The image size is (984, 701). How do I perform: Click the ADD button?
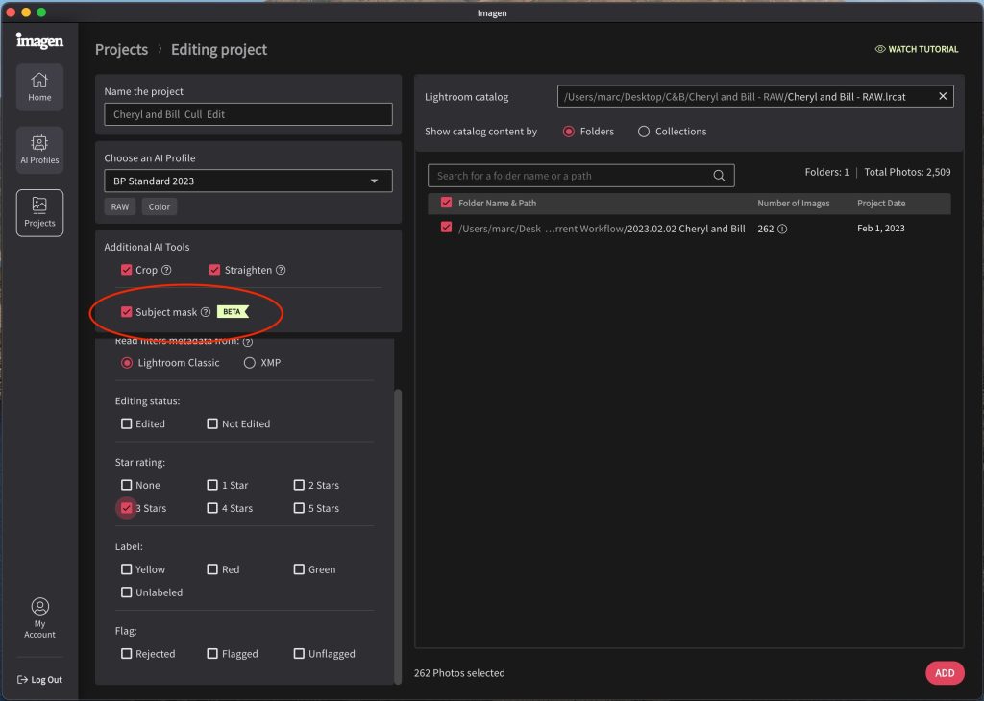click(x=945, y=673)
